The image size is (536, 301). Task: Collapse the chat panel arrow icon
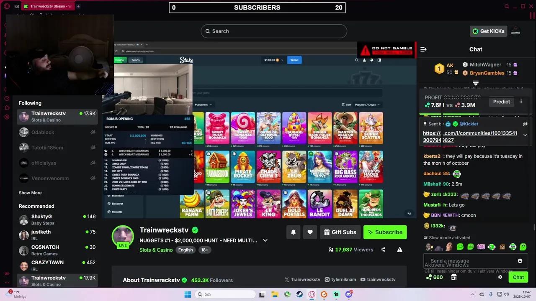tap(423, 49)
